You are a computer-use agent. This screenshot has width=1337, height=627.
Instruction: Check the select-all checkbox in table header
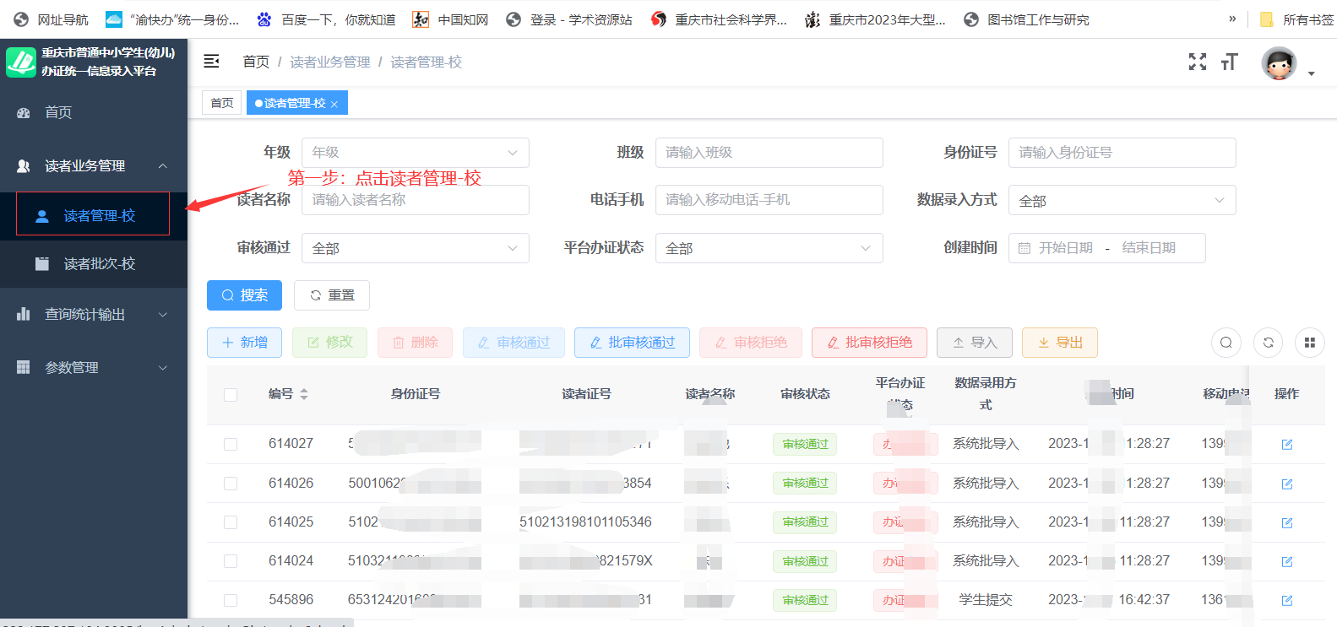pos(231,394)
